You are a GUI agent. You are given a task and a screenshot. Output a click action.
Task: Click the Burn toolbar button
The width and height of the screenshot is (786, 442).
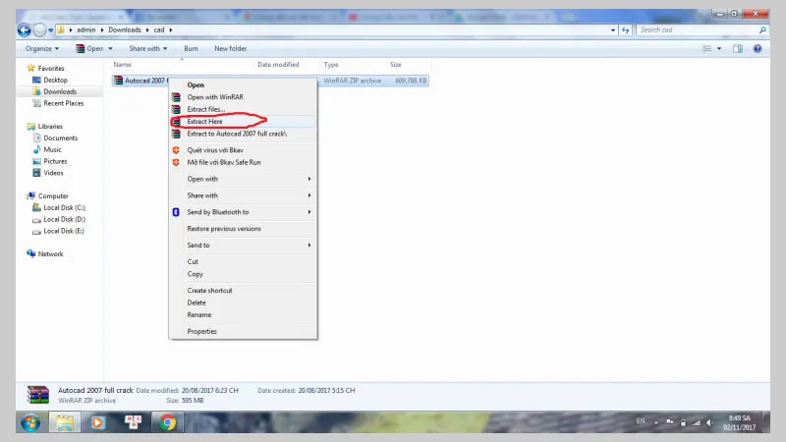point(191,48)
